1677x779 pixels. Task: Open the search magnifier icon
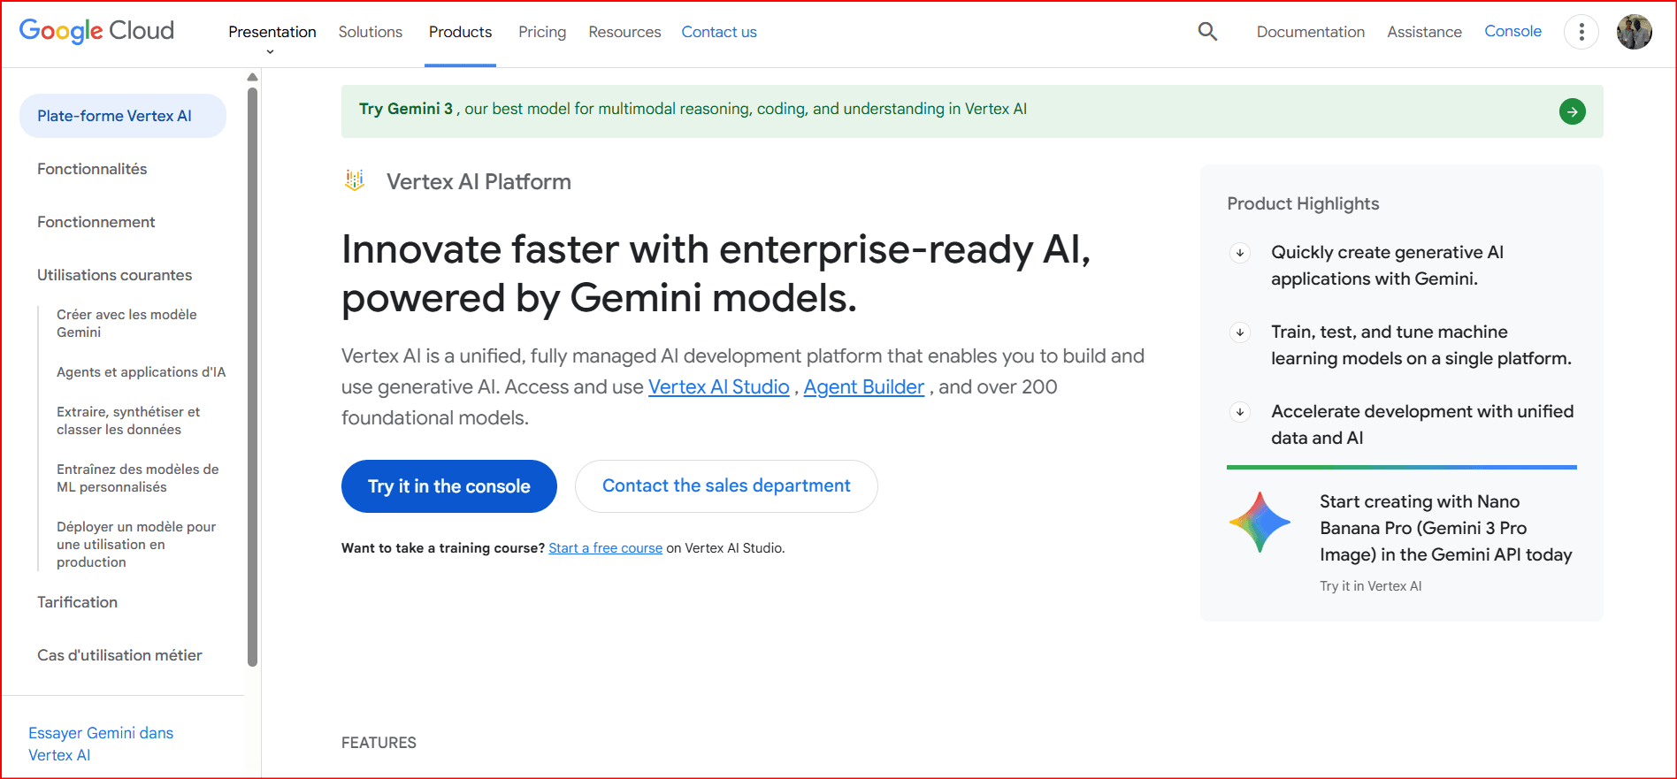point(1207,32)
